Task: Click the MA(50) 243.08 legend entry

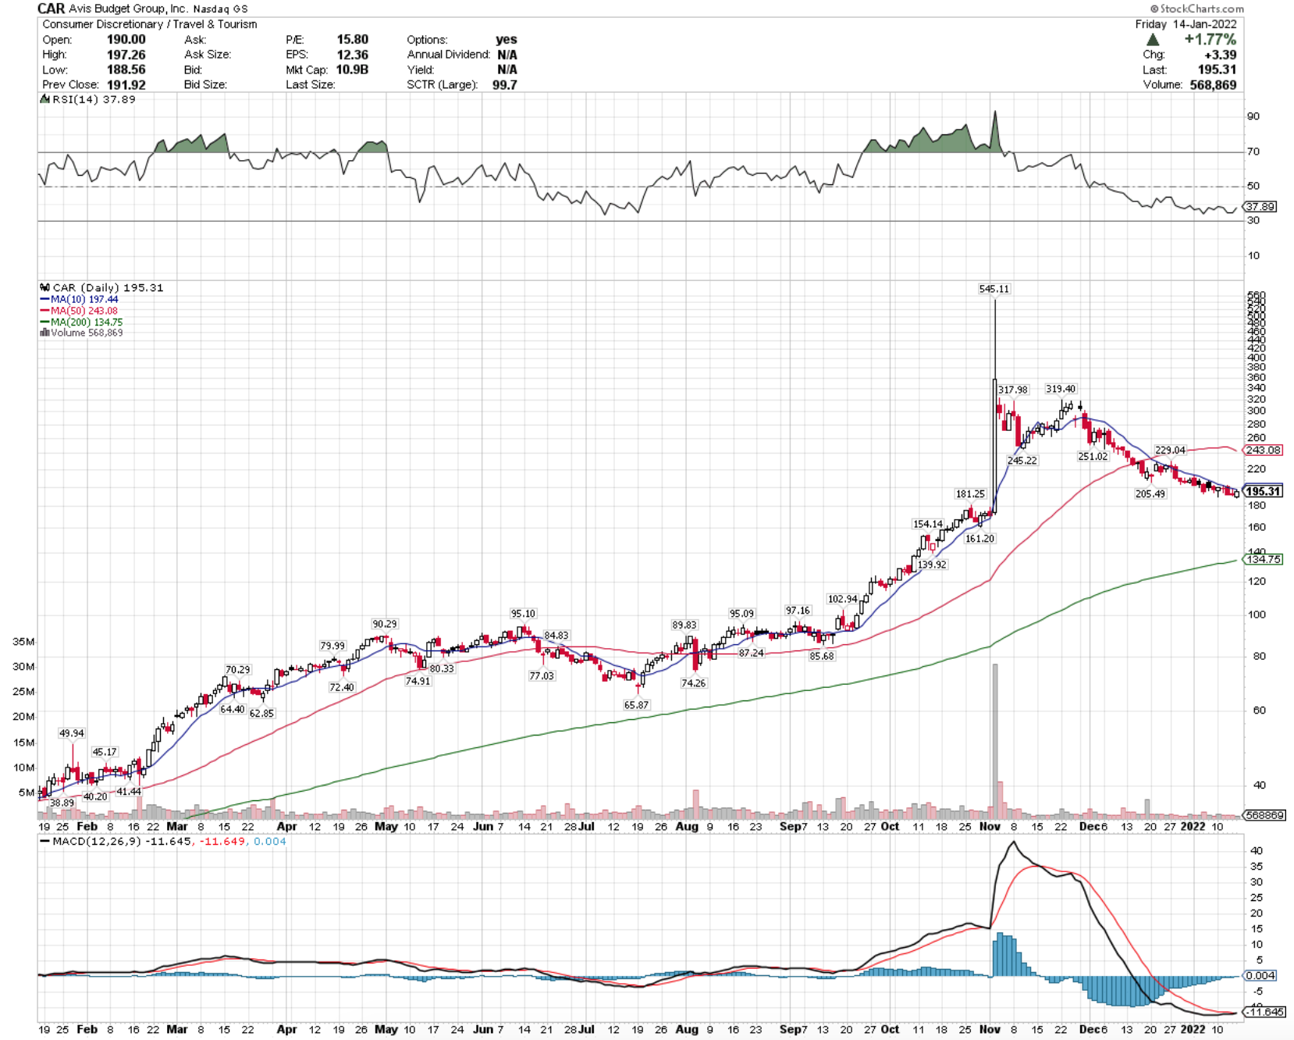Action: pos(80,311)
